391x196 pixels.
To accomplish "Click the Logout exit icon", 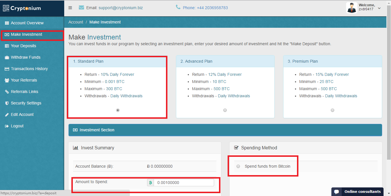I will (7, 126).
